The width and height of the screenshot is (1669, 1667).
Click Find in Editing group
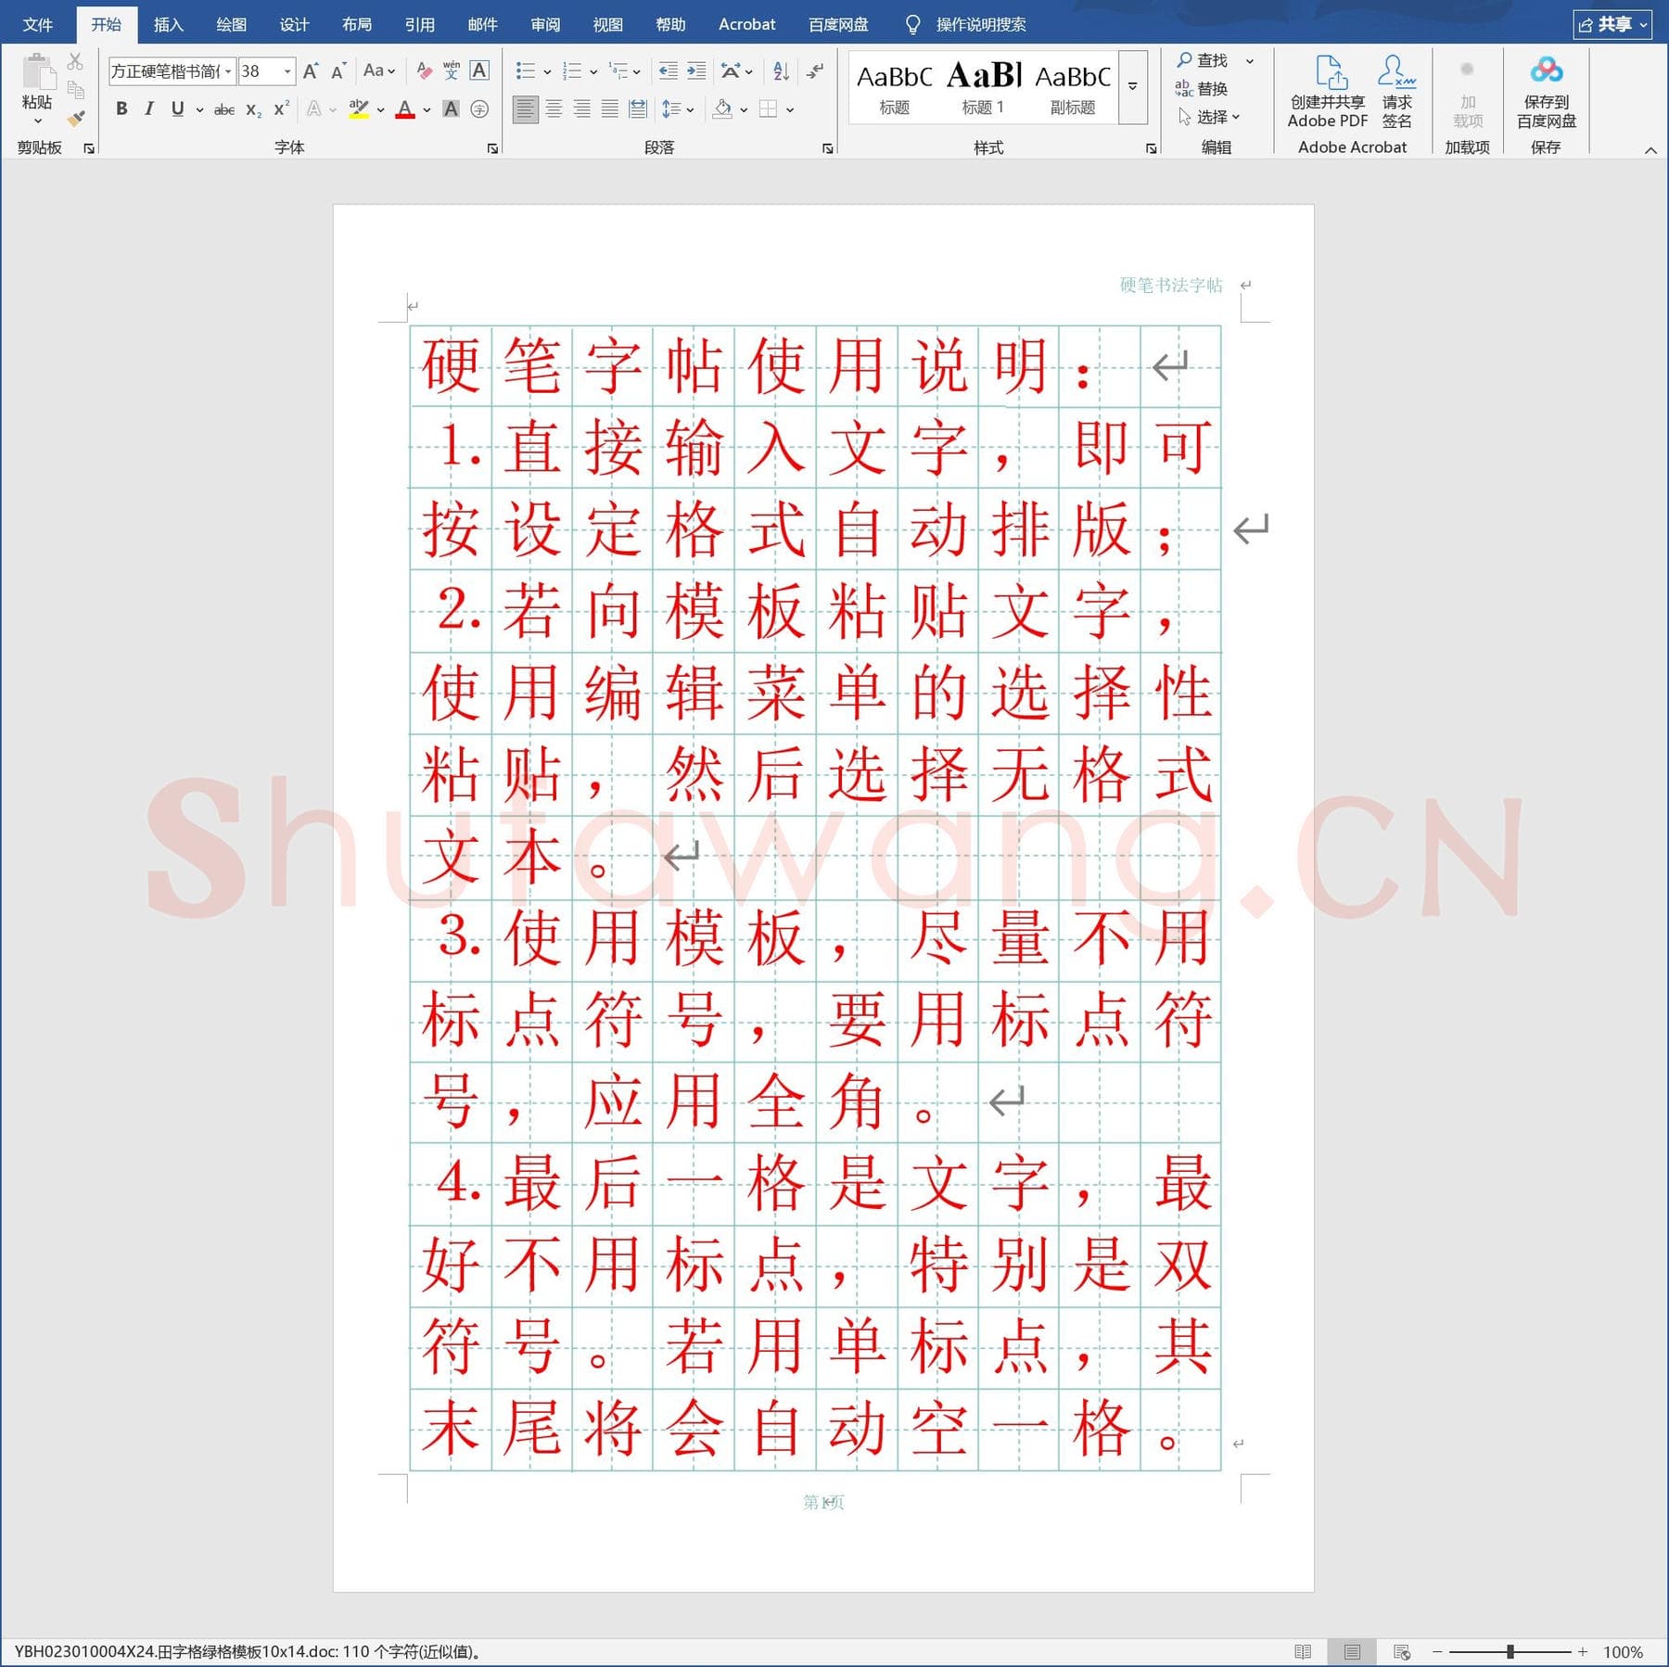[1203, 60]
